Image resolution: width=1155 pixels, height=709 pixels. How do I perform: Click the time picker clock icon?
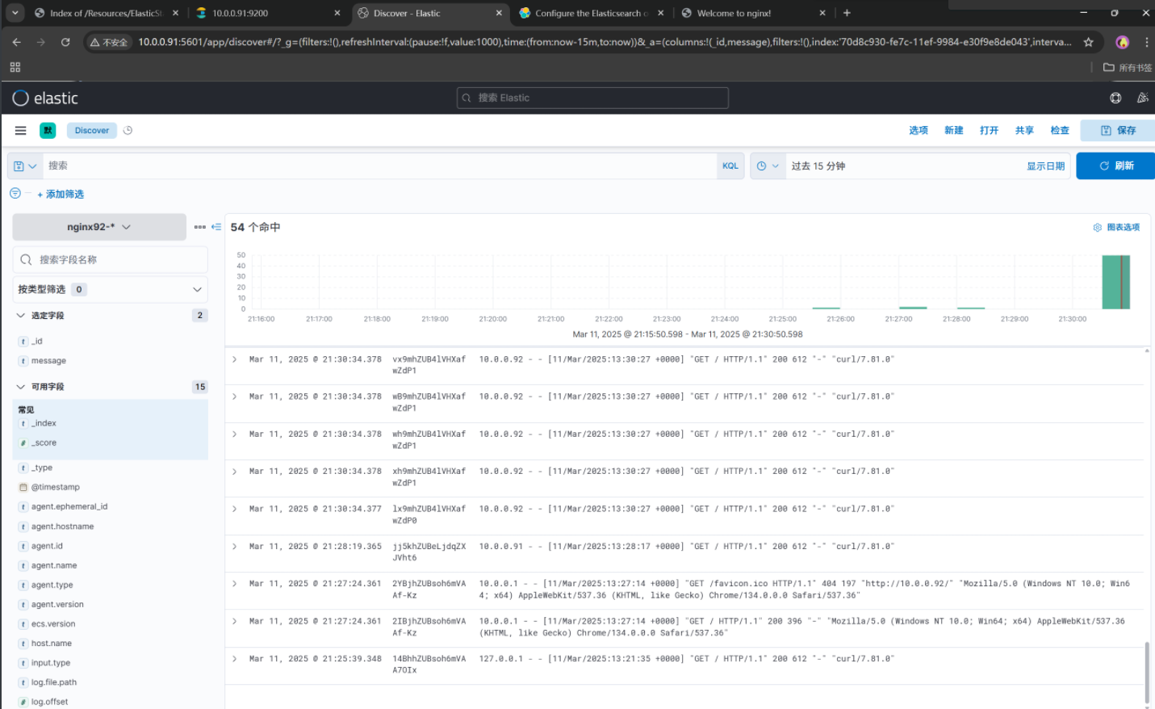(x=768, y=166)
